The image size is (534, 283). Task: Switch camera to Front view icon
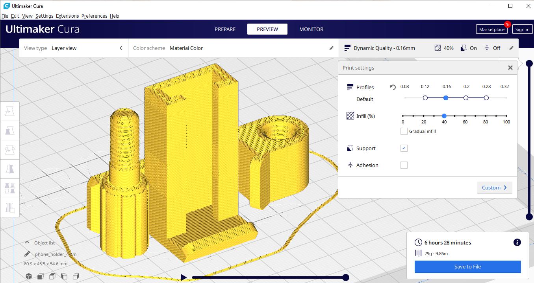pyautogui.click(x=40, y=276)
